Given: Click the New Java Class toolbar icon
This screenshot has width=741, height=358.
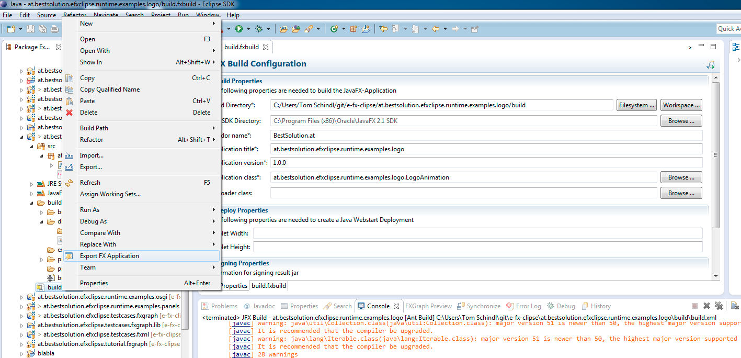Looking at the screenshot, I should pos(334,29).
